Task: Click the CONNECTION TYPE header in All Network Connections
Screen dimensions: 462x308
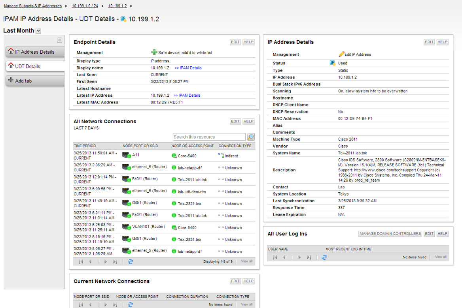Action: coord(235,146)
